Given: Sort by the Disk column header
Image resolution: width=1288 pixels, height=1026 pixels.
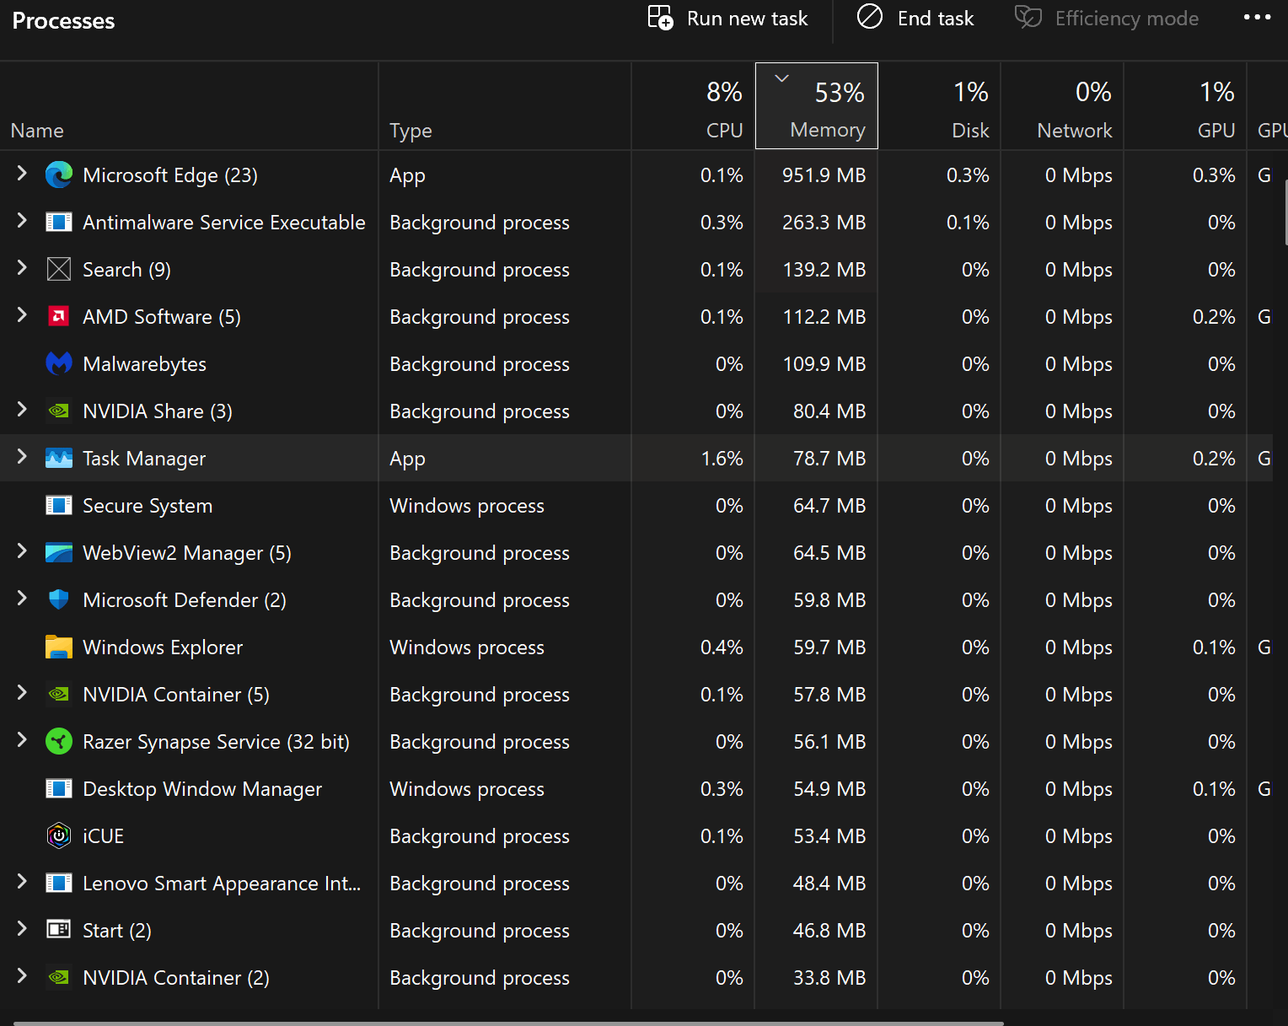Looking at the screenshot, I should pos(939,106).
